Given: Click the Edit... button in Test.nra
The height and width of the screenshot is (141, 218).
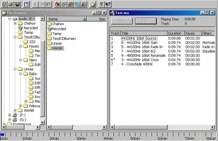Looking at the screenshot, I should (146, 21).
